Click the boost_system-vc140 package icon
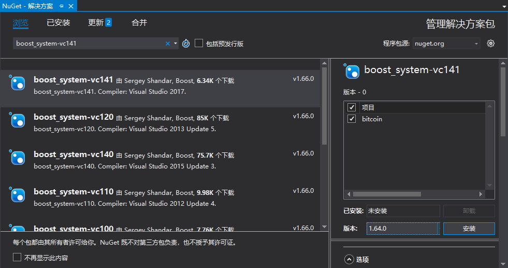Screen dimensions: 508x268 [x=17, y=157]
